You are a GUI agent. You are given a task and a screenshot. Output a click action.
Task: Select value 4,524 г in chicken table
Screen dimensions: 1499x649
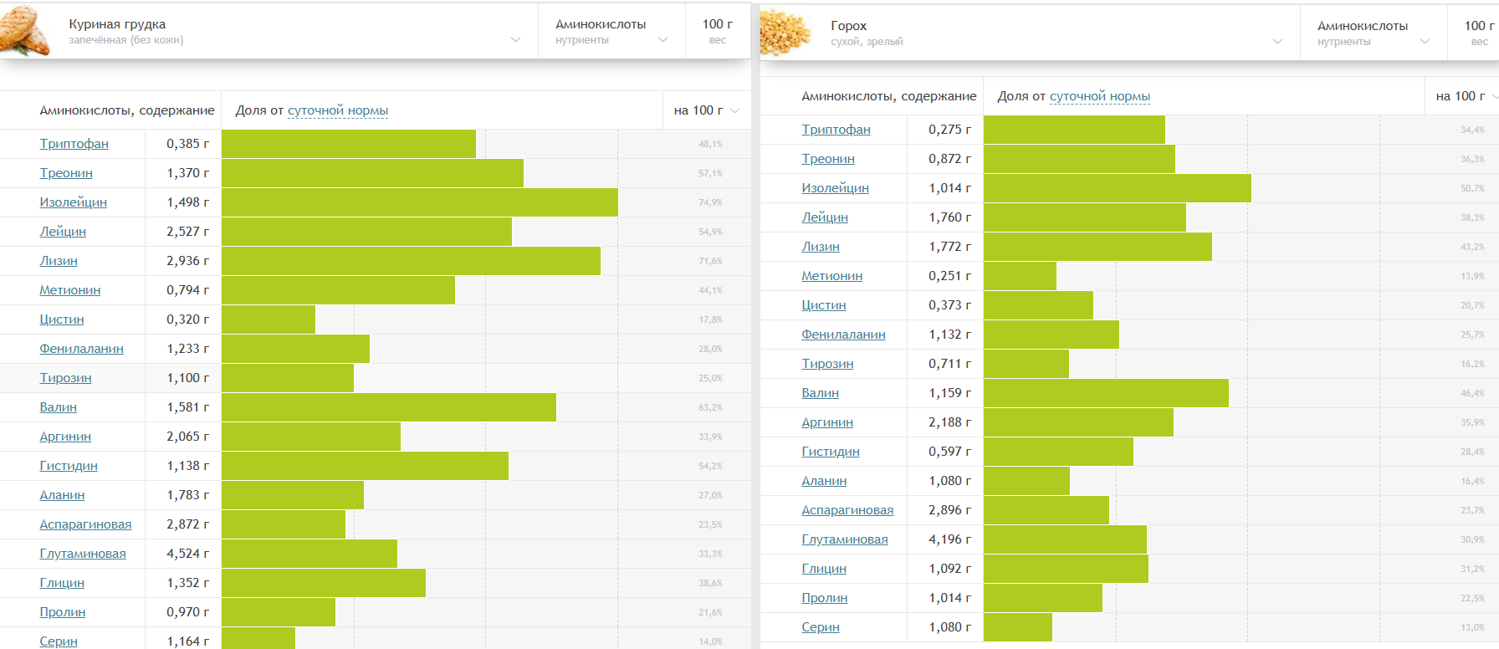tap(187, 554)
